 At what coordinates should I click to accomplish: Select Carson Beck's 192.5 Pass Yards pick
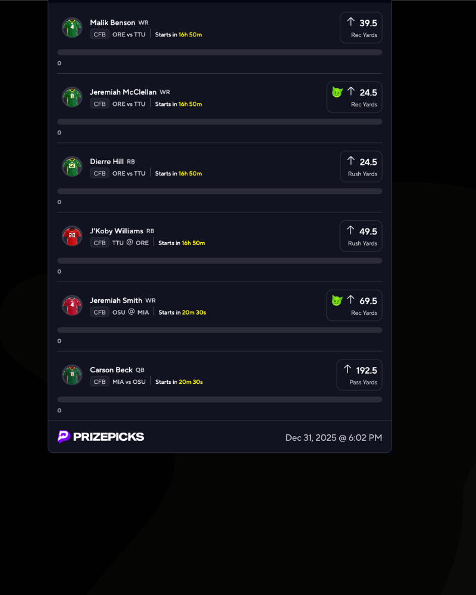(x=359, y=375)
